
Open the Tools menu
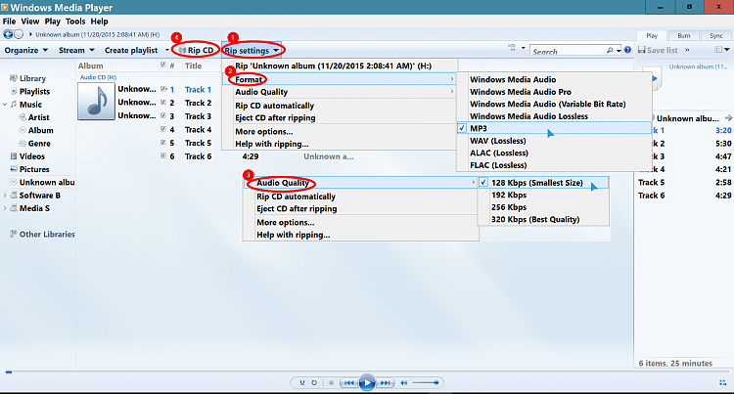pyautogui.click(x=75, y=22)
